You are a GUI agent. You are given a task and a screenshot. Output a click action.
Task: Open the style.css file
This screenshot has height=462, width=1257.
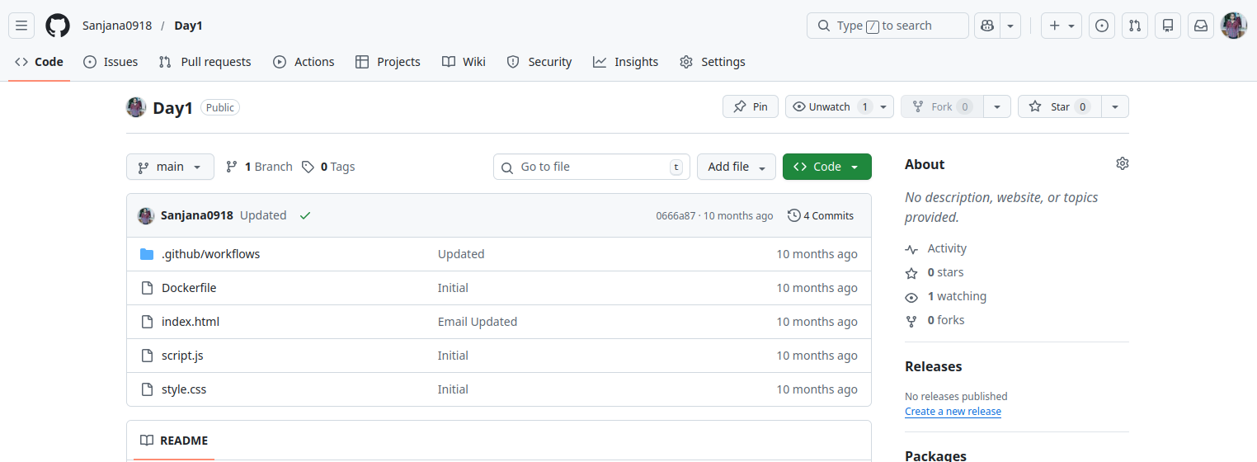184,389
